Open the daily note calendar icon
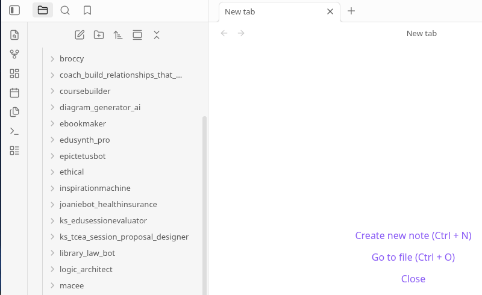Screen dimensions: 482x295 pyautogui.click(x=14, y=93)
